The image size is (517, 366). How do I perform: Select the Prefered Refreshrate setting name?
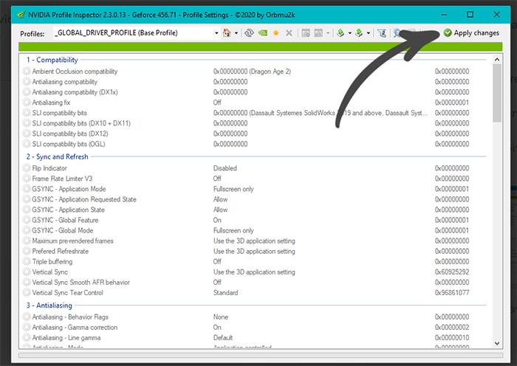point(61,251)
